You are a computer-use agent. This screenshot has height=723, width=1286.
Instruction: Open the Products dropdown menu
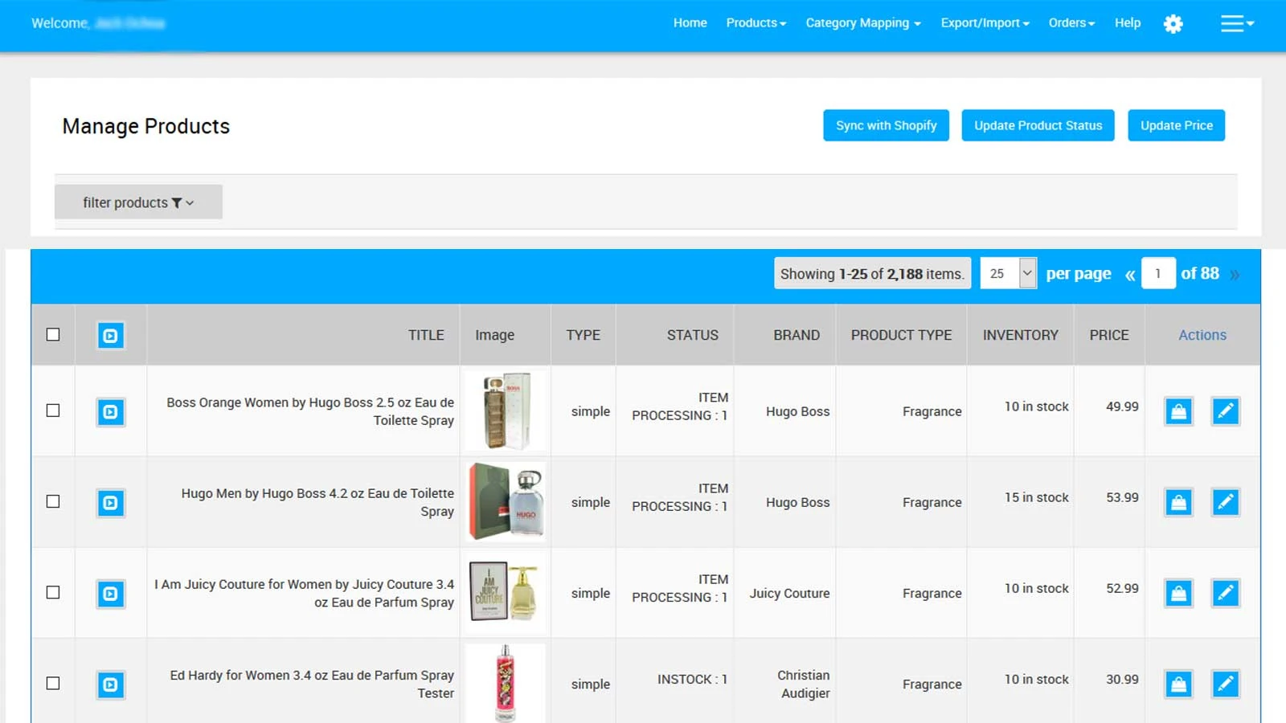pyautogui.click(x=756, y=23)
